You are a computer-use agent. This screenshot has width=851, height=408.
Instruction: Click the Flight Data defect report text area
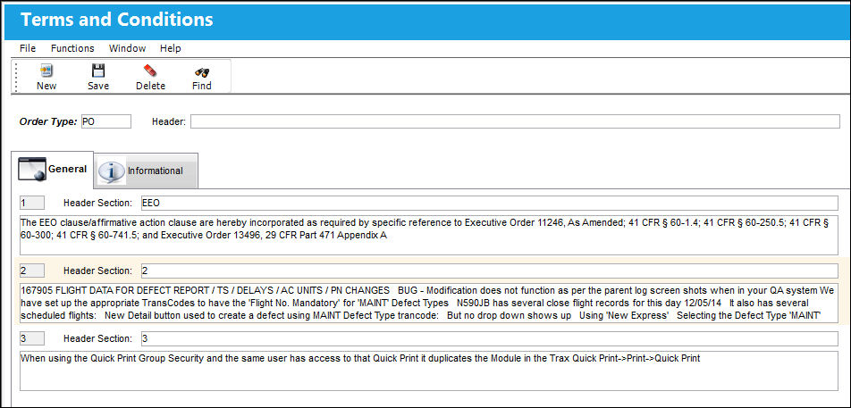click(429, 303)
